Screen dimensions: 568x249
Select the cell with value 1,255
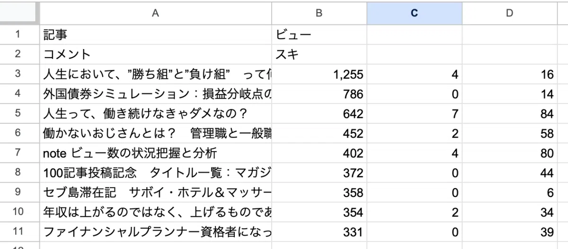319,74
